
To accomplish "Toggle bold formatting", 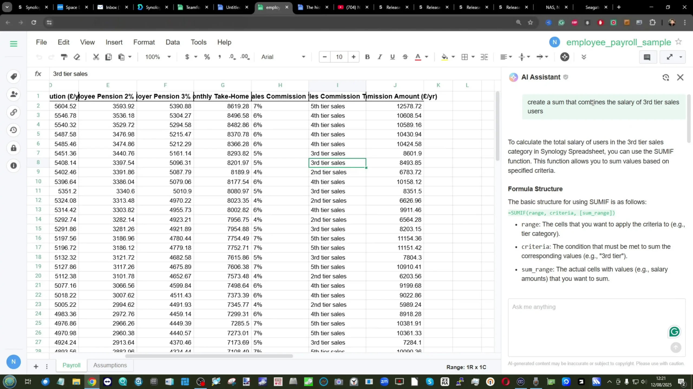I will (367, 57).
